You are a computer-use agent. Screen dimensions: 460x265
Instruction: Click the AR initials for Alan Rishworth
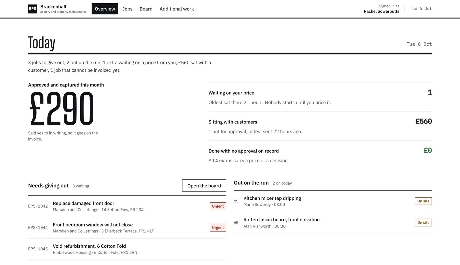[236, 223]
